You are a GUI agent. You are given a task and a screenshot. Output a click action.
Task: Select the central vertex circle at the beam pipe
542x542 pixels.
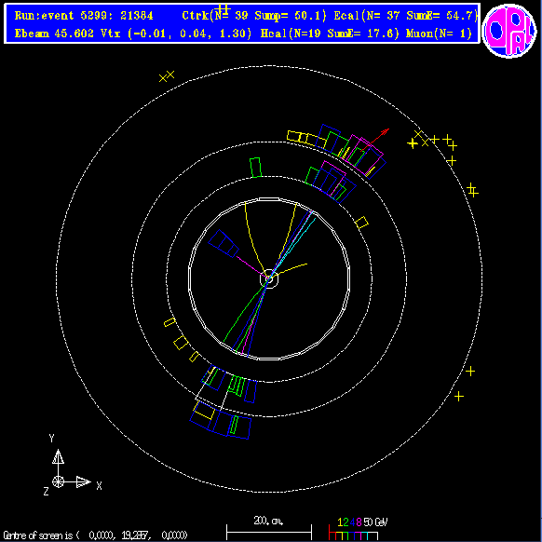(x=269, y=278)
